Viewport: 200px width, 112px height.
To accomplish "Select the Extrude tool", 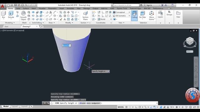I will pos(11,15).
